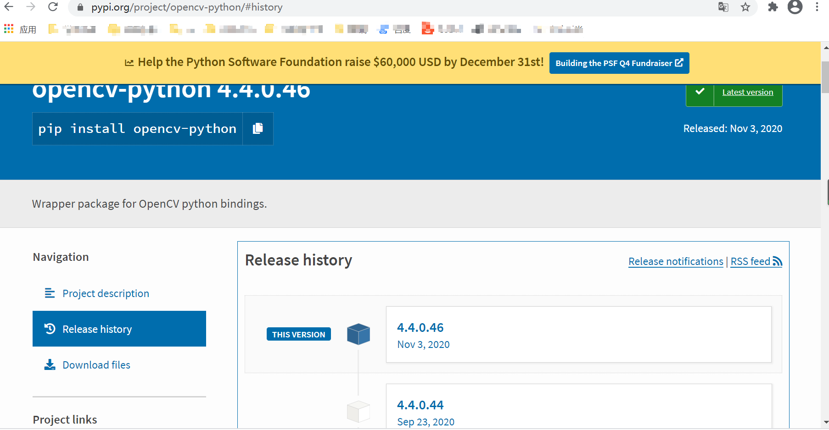
Task: Click the Latest version link
Action: (747, 92)
